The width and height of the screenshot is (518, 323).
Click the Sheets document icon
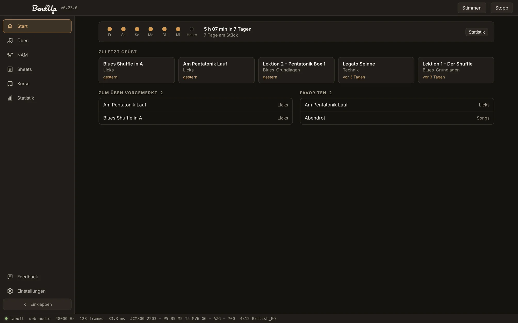point(10,69)
